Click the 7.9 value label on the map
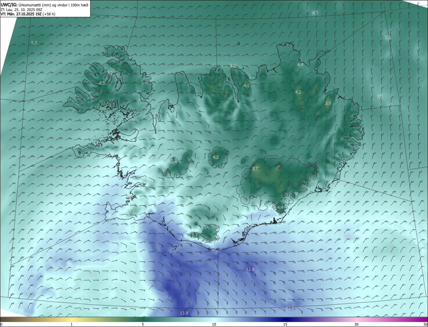The height and width of the screenshot is (327, 428). pyautogui.click(x=380, y=97)
